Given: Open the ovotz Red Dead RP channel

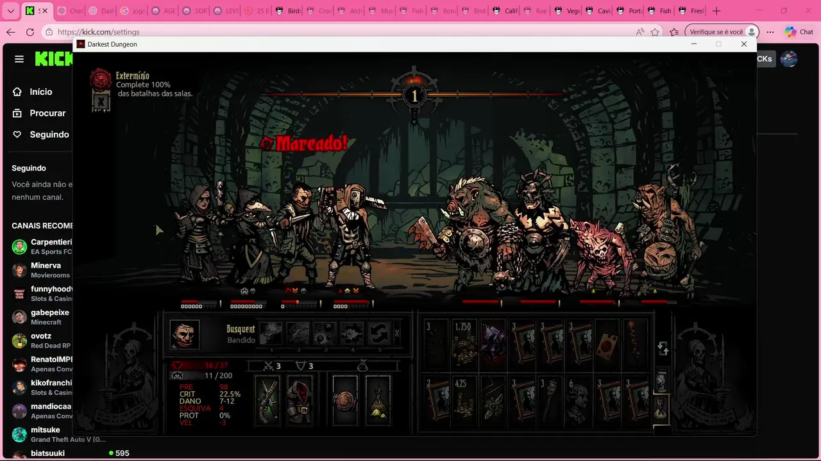Looking at the screenshot, I should [42, 341].
